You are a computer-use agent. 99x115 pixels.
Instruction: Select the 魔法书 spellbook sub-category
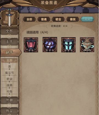(x=9, y=73)
